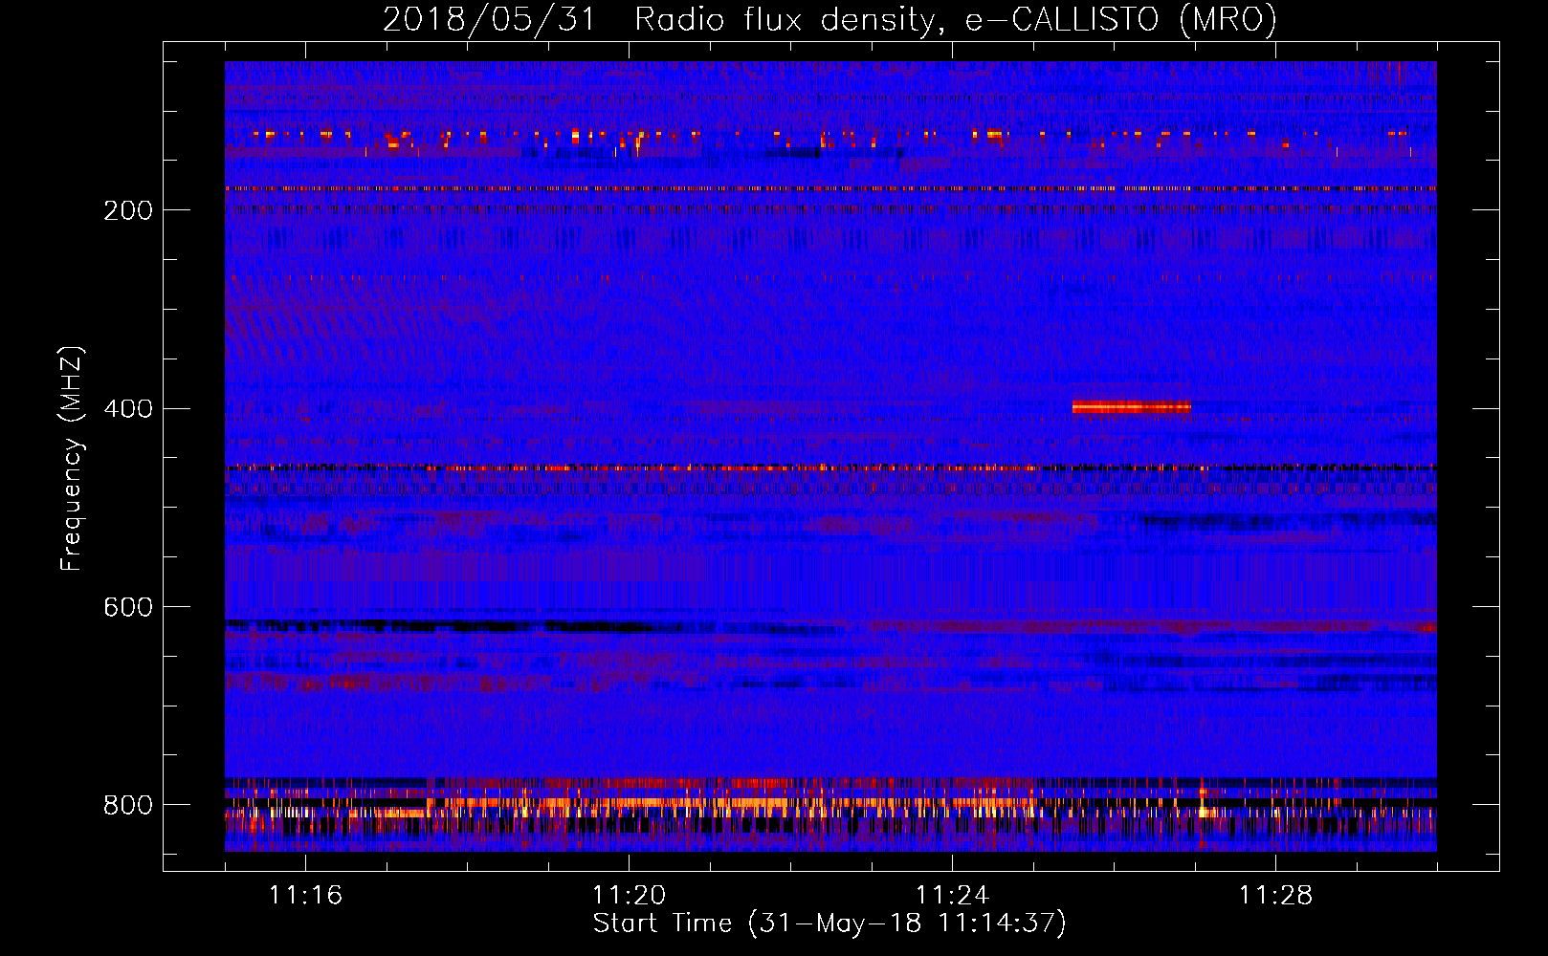Click the plot title with date 2018/05/31
This screenshot has height=956, width=1548.
point(829,19)
